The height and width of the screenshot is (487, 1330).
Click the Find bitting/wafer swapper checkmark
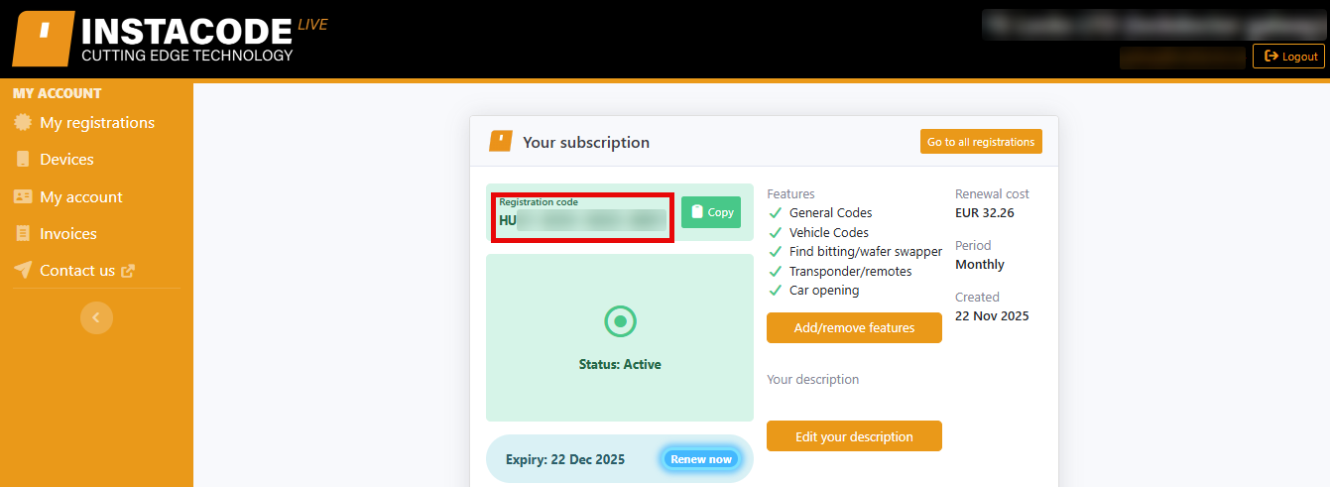click(x=776, y=252)
